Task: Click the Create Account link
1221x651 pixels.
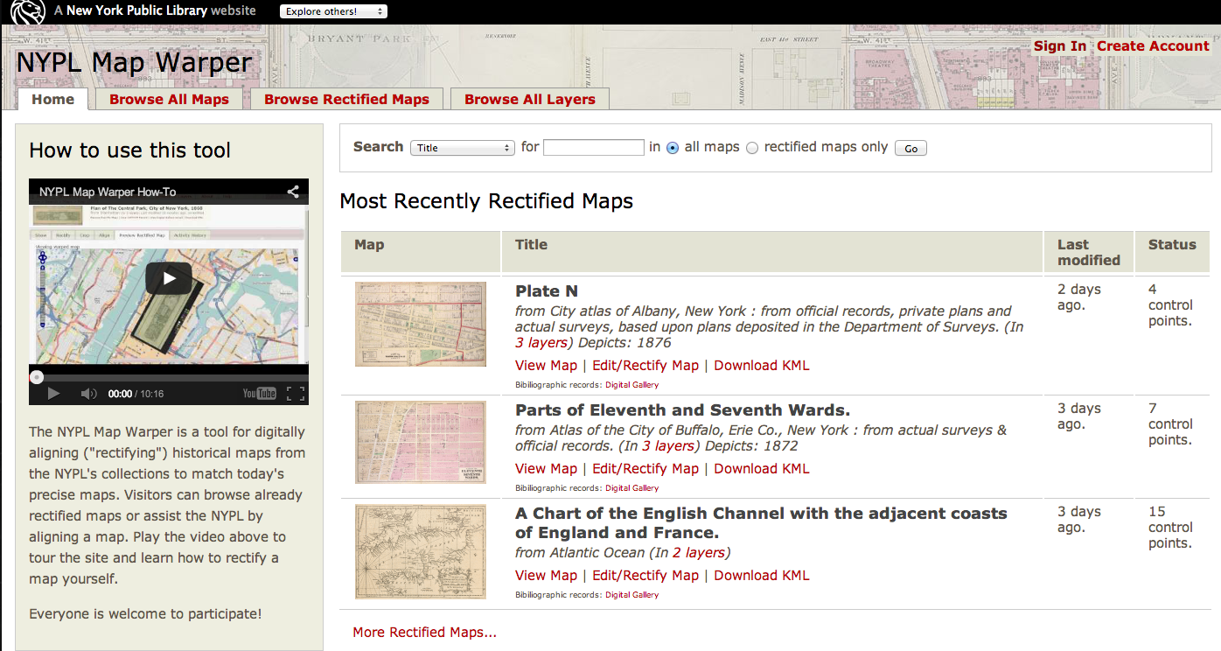Action: pos(1153,46)
